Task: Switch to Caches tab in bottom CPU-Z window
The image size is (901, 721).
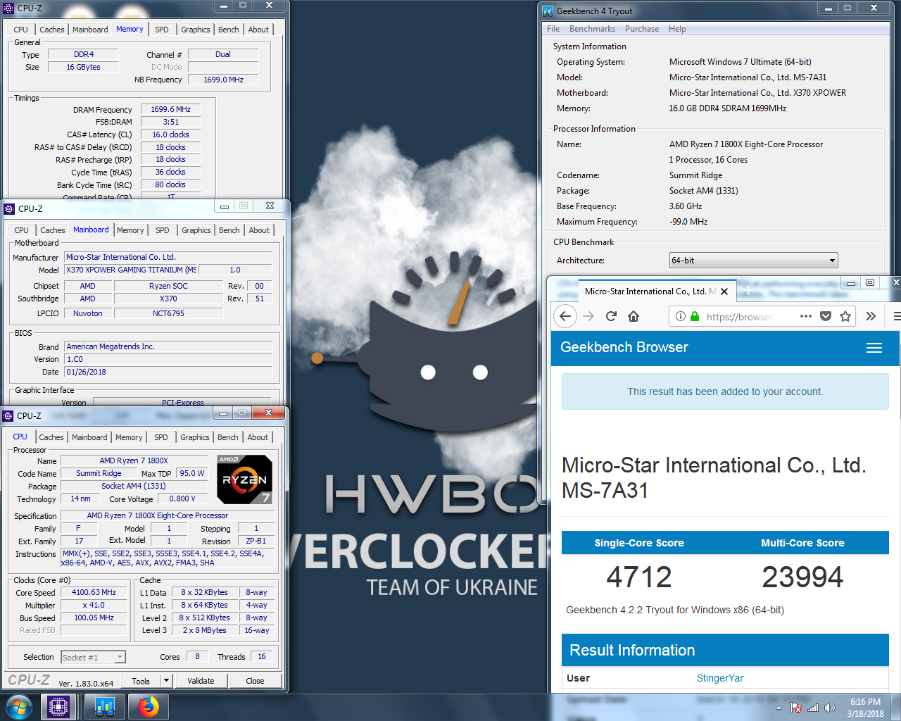Action: point(51,437)
